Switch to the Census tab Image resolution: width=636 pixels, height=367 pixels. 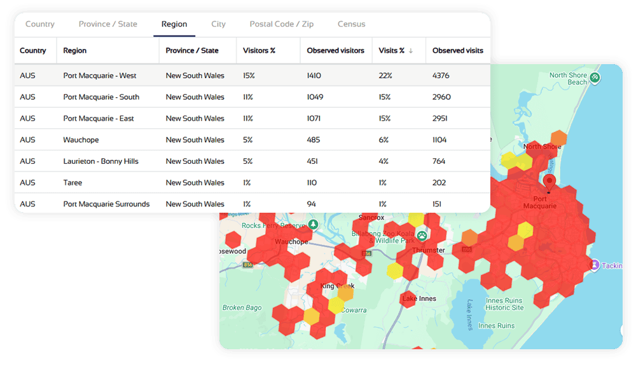coord(352,24)
